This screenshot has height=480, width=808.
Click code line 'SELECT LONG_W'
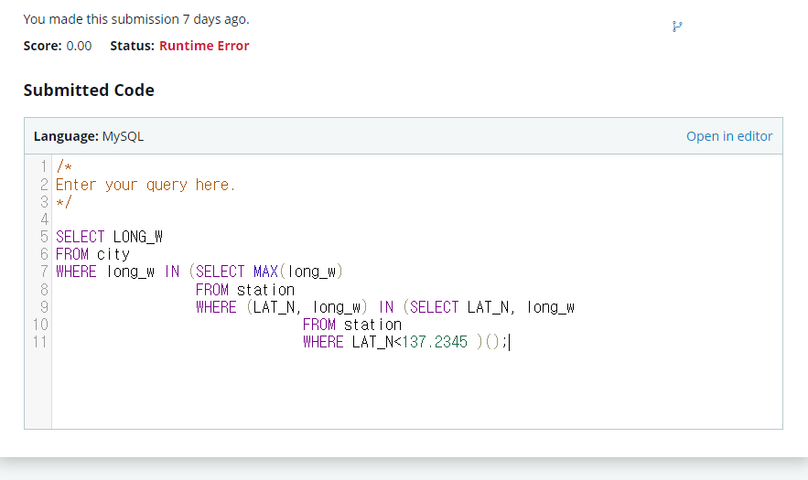click(x=109, y=237)
